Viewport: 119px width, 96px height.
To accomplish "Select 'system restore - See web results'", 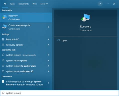I will 26,55.
